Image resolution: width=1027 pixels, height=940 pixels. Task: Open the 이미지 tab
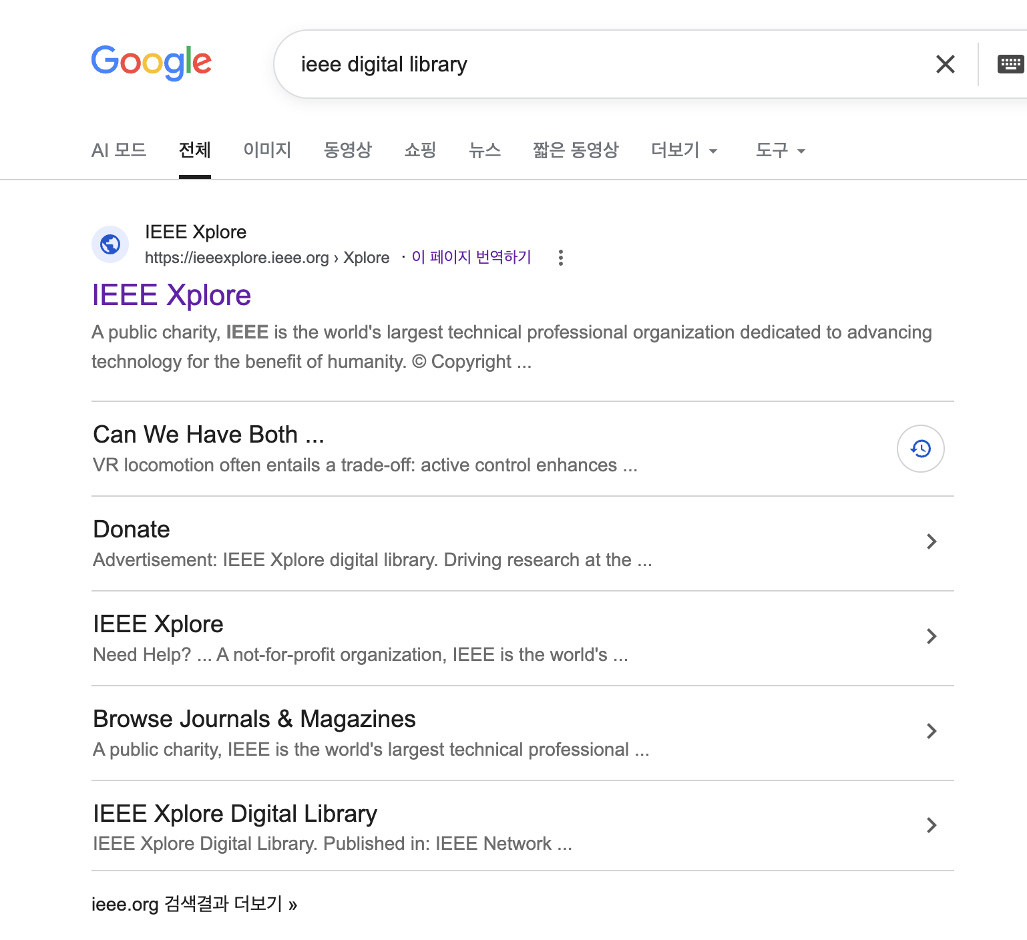pyautogui.click(x=267, y=150)
